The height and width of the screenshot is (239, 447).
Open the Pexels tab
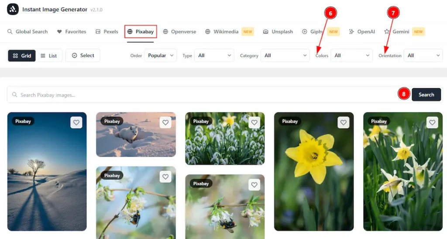pos(107,32)
